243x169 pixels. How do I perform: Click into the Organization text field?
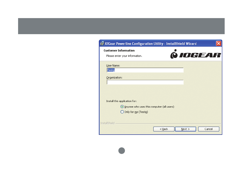click(145, 82)
